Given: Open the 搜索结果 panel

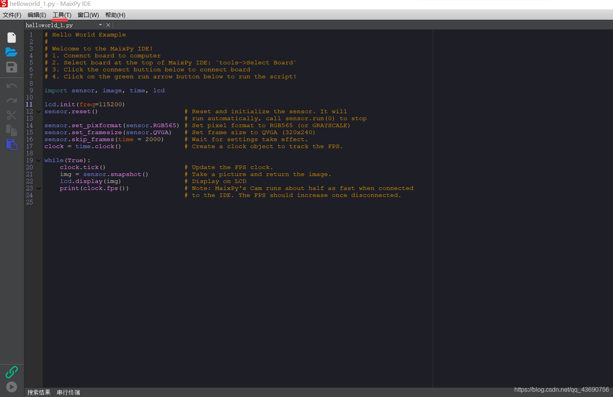Looking at the screenshot, I should [39, 392].
